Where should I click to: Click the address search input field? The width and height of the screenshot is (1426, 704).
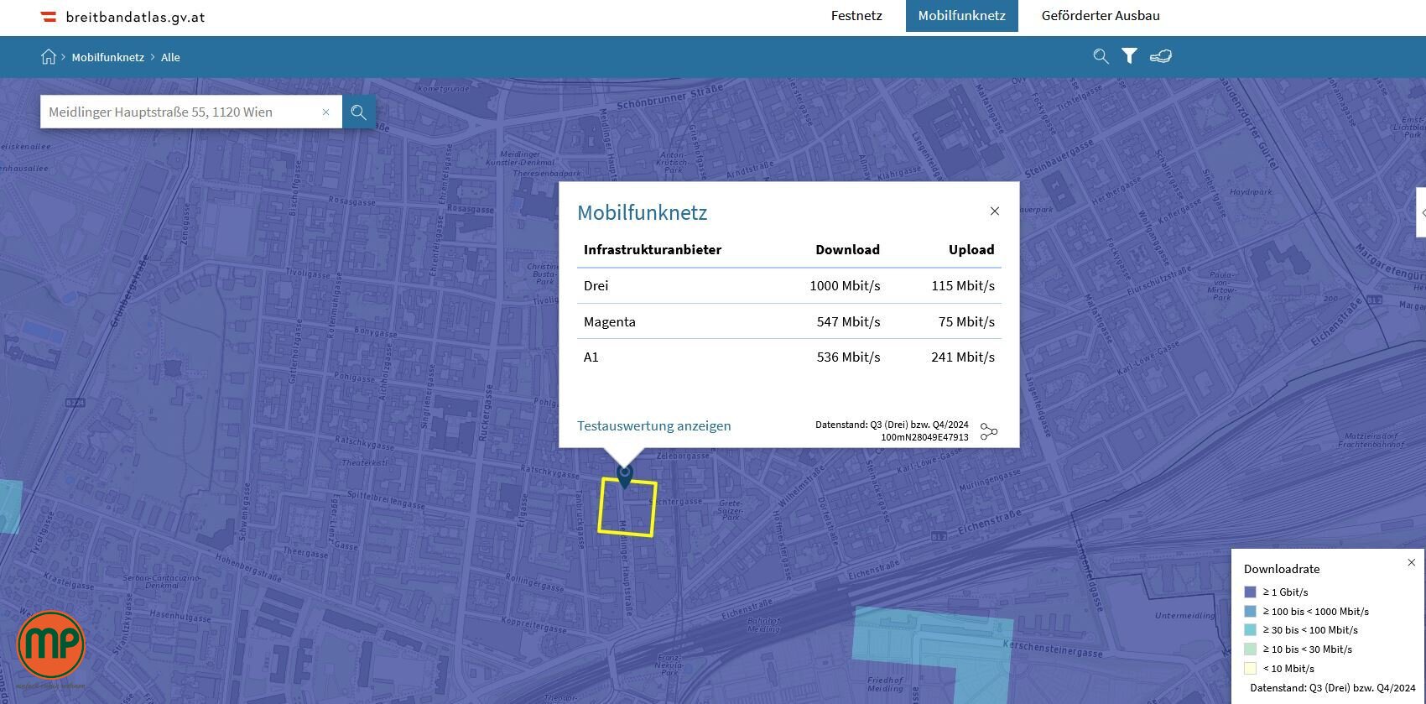coord(180,112)
